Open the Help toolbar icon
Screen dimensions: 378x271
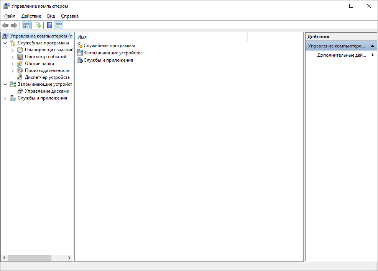50,25
